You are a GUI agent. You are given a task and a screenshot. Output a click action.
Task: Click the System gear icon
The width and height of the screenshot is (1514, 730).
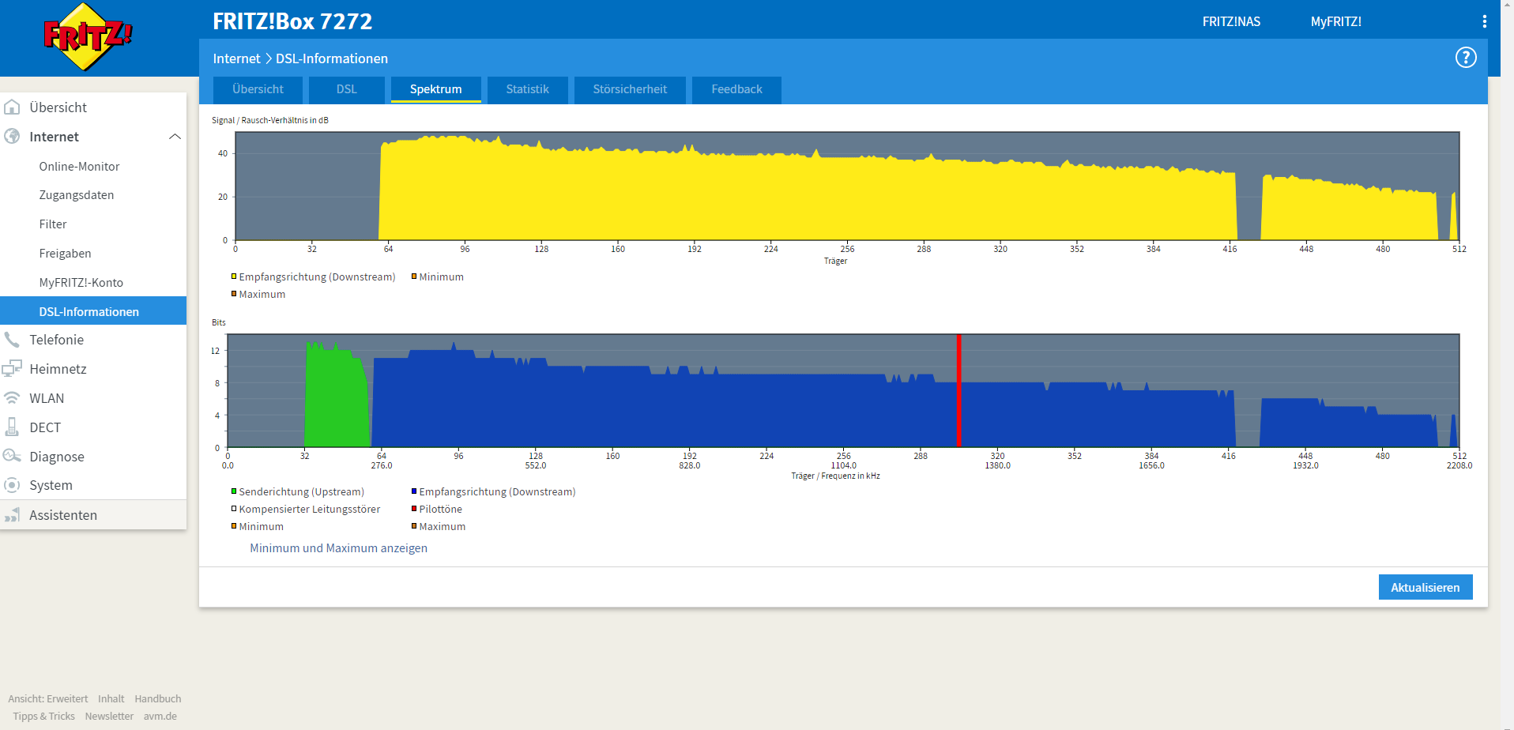pos(12,485)
